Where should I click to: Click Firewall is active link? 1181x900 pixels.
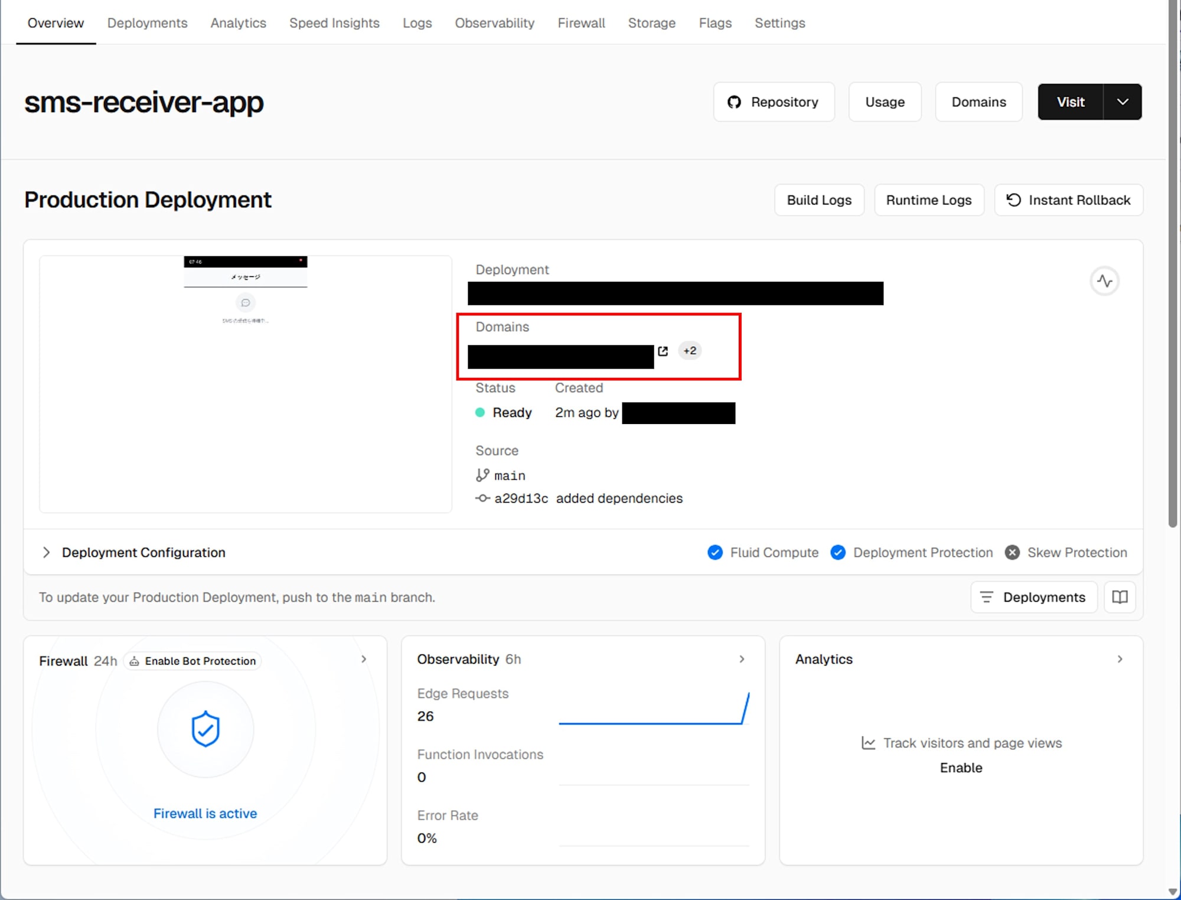click(205, 813)
